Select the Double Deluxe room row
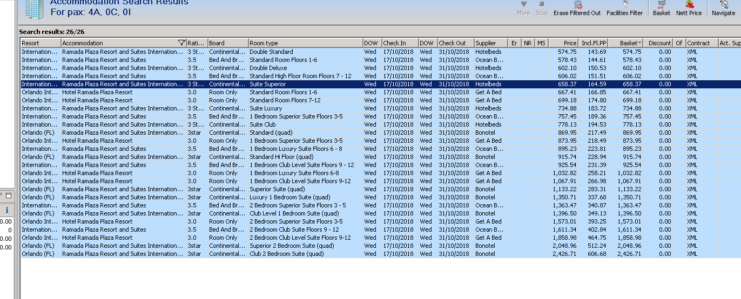Viewport: 741px width, 299px height. (x=381, y=68)
